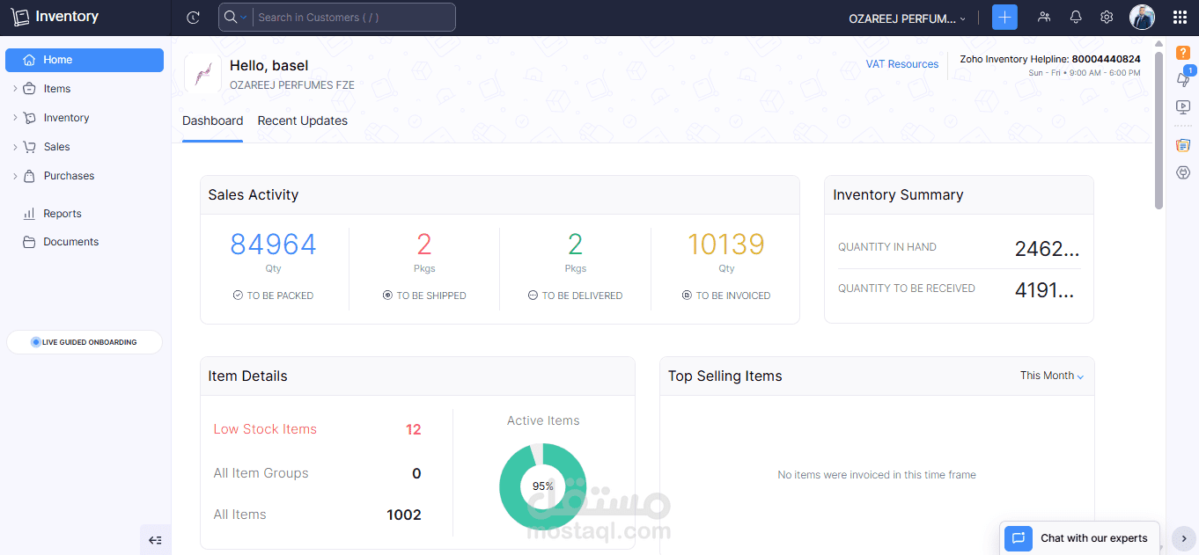The image size is (1199, 555).
Task: Expand right panel with arrow button
Action: coord(1184,538)
